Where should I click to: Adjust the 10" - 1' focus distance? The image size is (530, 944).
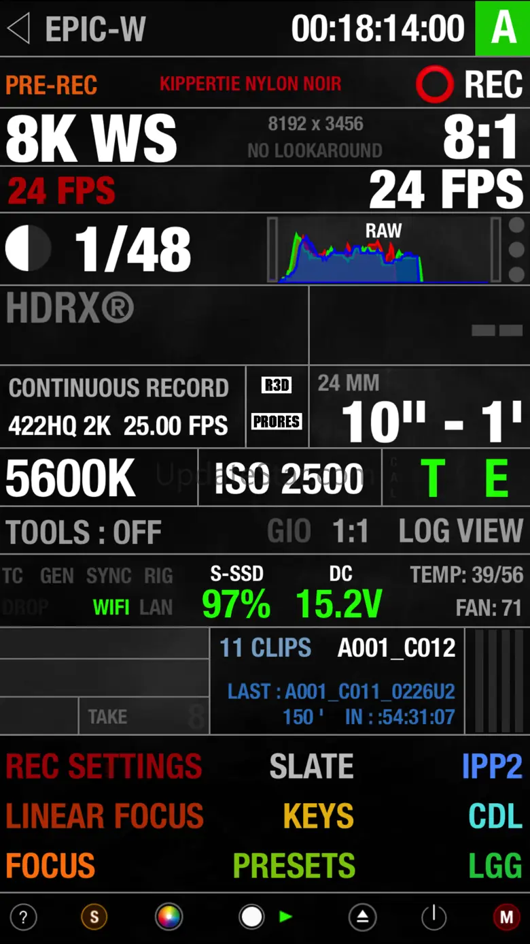431,422
